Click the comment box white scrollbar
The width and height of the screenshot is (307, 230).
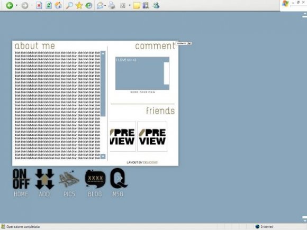pyautogui.click(x=166, y=73)
